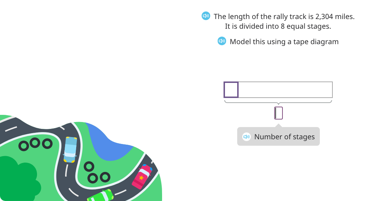Click the empty gray portion of the tape bar
This screenshot has height=201, width=368.
point(286,90)
